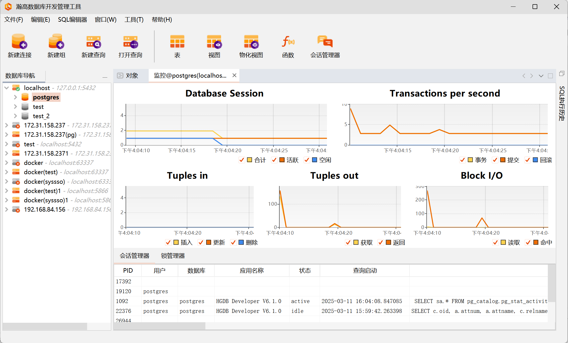This screenshot has height=343, width=568.
Task: Click Open Query (打开查询) icon
Action: pos(130,41)
